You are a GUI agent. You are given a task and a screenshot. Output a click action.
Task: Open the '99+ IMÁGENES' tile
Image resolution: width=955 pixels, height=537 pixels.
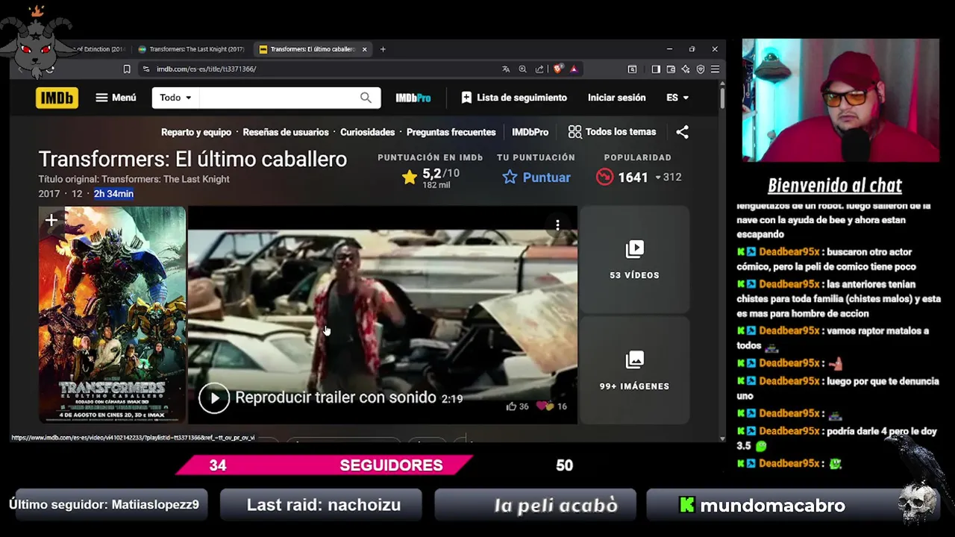point(634,370)
